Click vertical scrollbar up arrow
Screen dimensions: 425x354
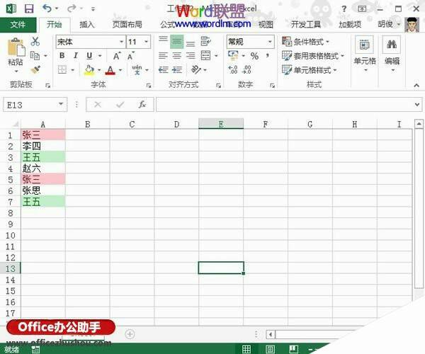(x=419, y=124)
